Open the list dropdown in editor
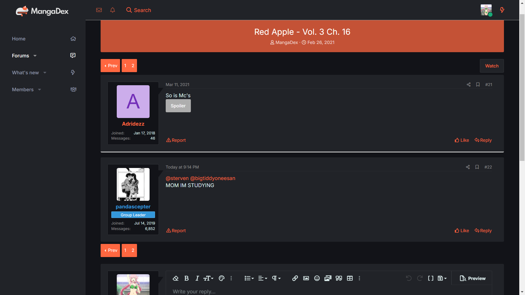Screen dimensions: 525x295 [249, 278]
